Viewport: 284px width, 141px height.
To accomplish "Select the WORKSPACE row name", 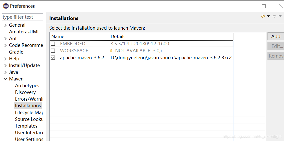I will coord(74,51).
